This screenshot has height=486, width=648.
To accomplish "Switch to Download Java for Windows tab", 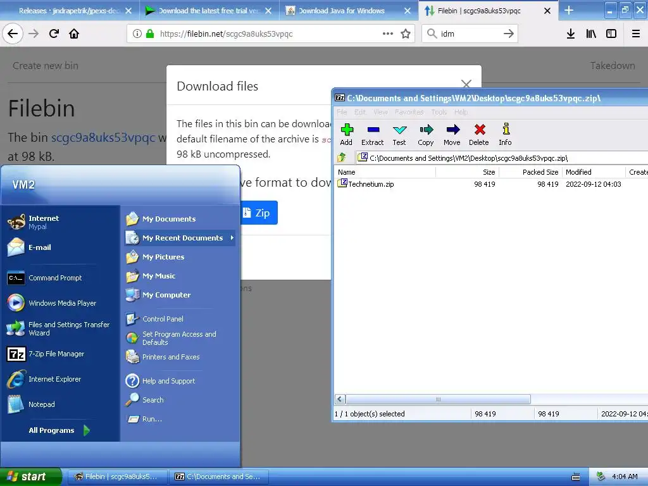I will (349, 11).
